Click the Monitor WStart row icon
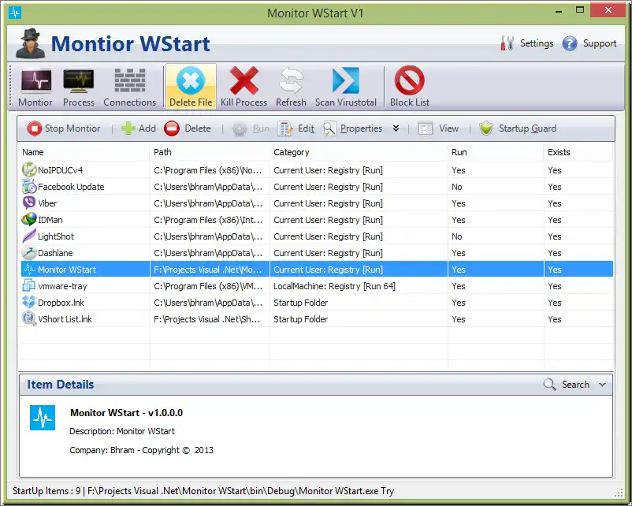Screen dimensions: 632x506 [x=29, y=270]
